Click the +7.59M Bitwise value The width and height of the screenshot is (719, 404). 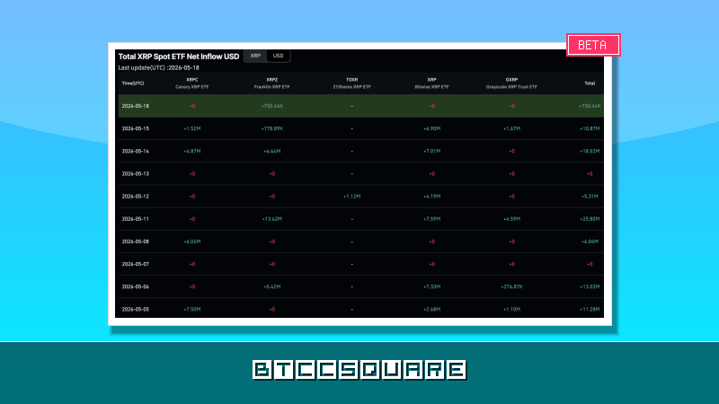point(431,219)
